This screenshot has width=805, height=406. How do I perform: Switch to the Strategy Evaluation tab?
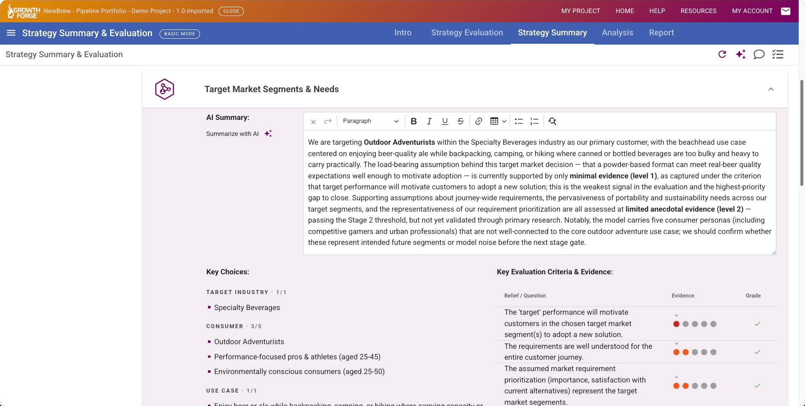(x=467, y=33)
